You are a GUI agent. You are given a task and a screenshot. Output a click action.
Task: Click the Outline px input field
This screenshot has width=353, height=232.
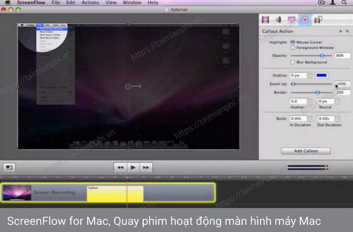(x=298, y=75)
